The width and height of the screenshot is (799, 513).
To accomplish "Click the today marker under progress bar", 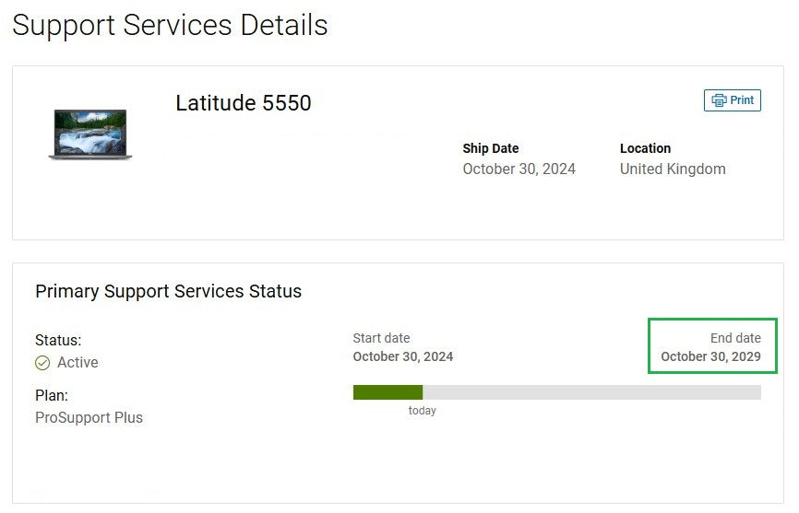I will click(422, 410).
